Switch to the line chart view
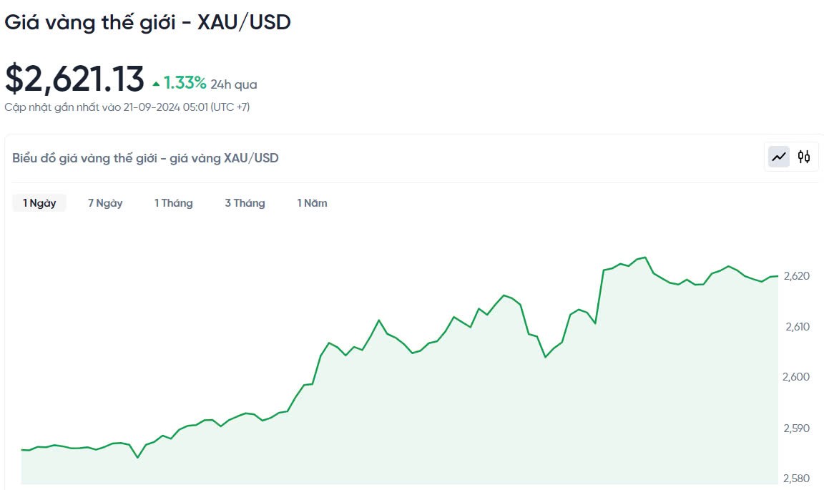The height and width of the screenshot is (490, 824). point(779,157)
